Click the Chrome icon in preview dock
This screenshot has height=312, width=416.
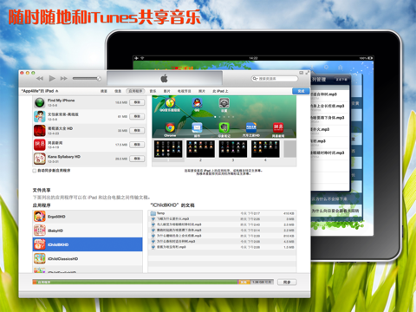pos(170,127)
